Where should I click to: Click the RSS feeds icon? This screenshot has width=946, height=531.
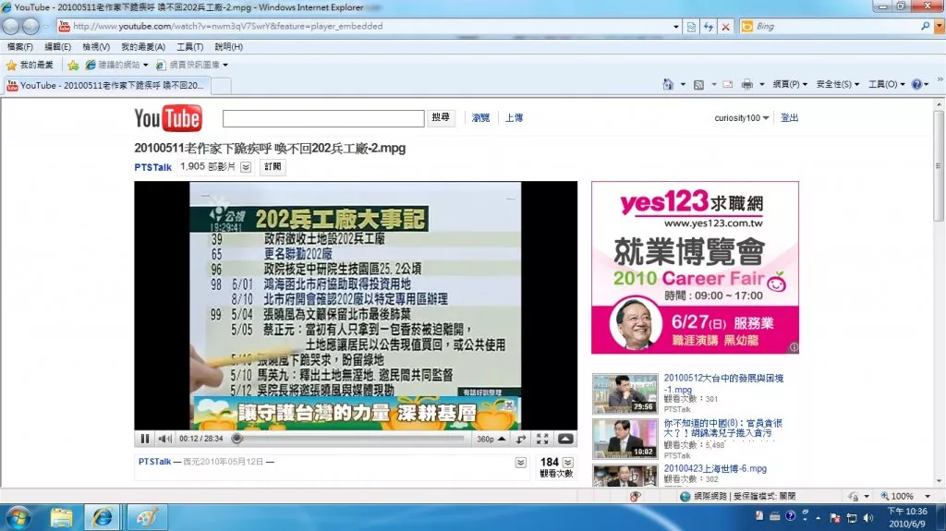[x=698, y=84]
